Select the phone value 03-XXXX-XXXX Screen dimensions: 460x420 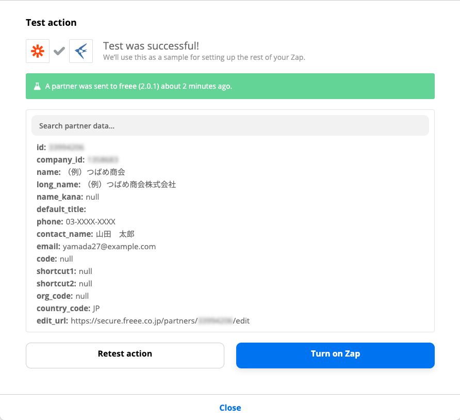[91, 222]
